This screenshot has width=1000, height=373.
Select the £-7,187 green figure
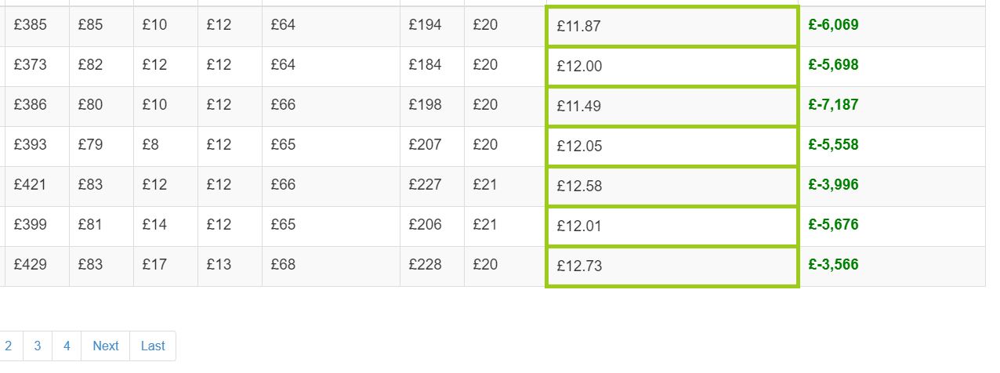click(833, 105)
